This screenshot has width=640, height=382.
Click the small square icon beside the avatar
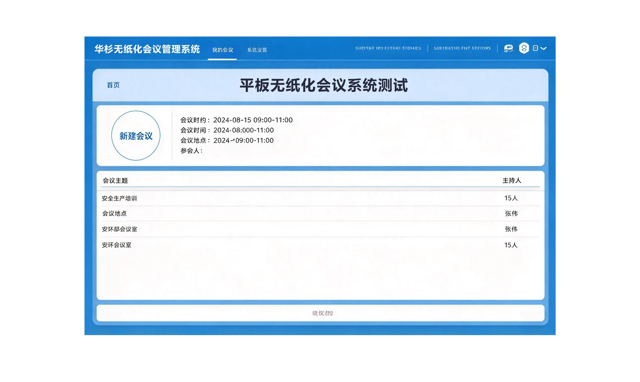(535, 48)
